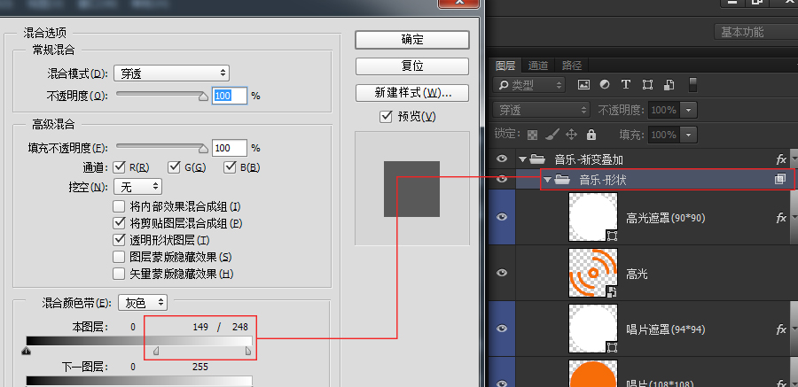Uncheck the R(R) channel checkbox
798x387 pixels.
point(119,166)
